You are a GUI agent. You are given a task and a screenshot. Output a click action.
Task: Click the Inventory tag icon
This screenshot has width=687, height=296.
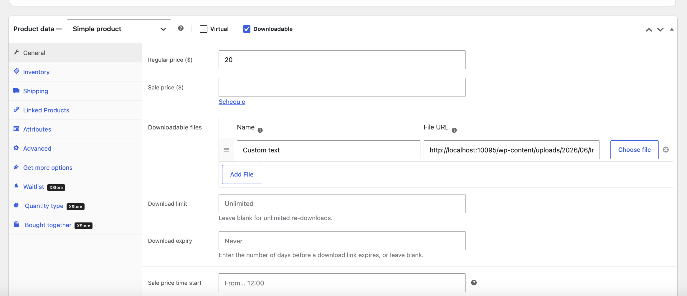[16, 71]
